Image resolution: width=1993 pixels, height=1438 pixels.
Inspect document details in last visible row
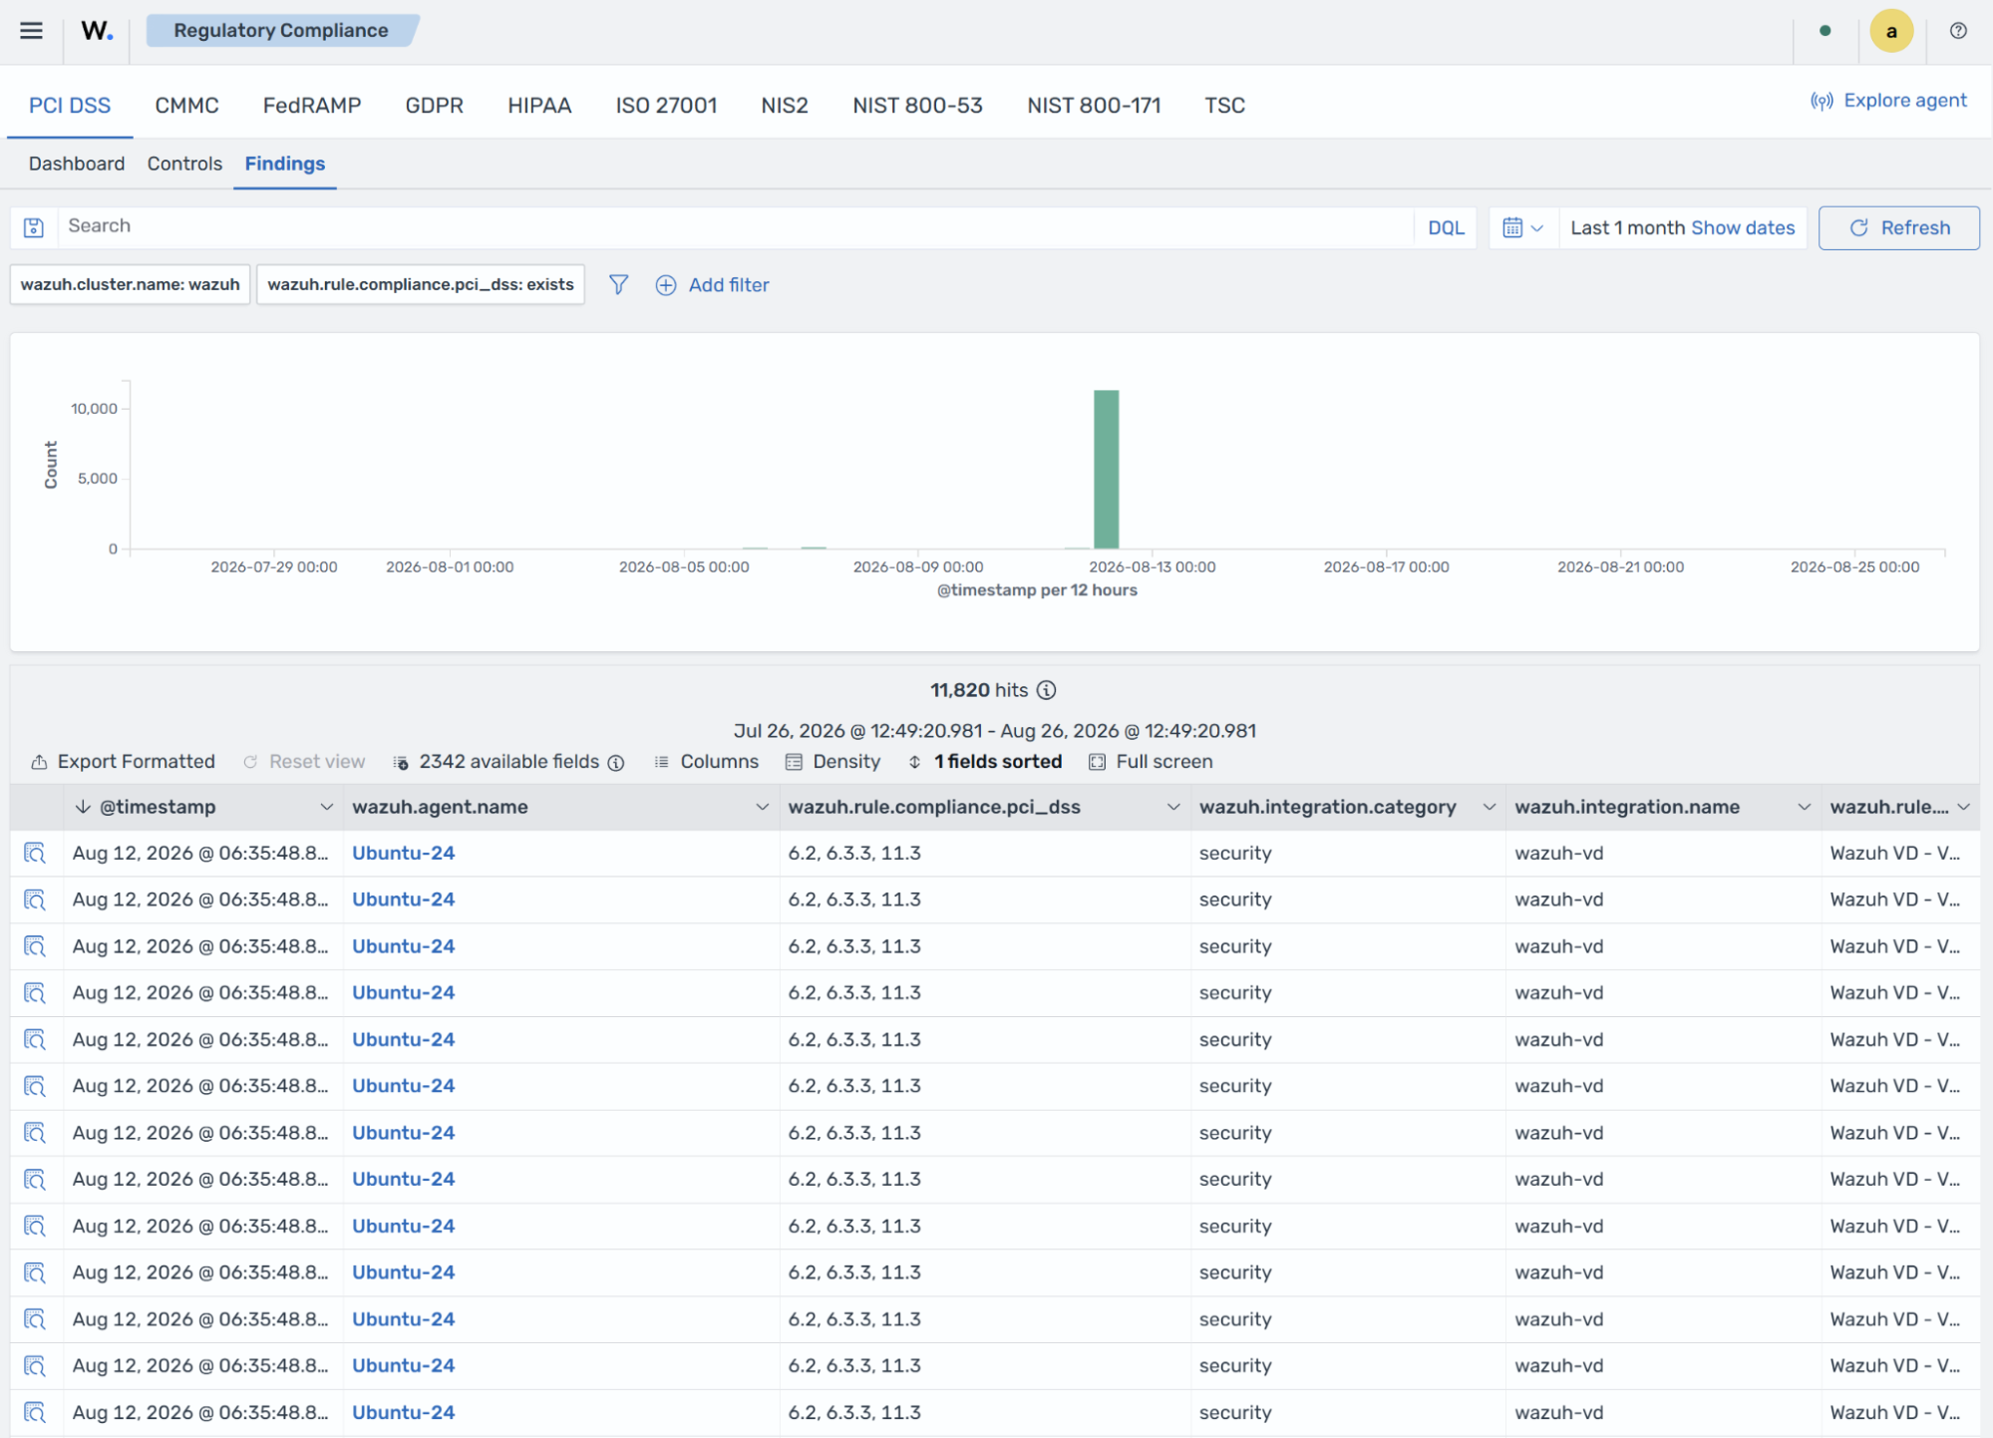pyautogui.click(x=35, y=1413)
